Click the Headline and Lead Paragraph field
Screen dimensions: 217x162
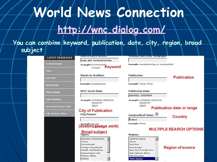[x=147, y=60]
